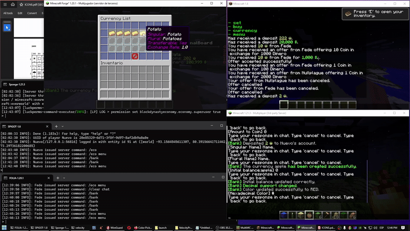
Task: Select the grass block hotbar slot
Action: (x=318, y=215)
